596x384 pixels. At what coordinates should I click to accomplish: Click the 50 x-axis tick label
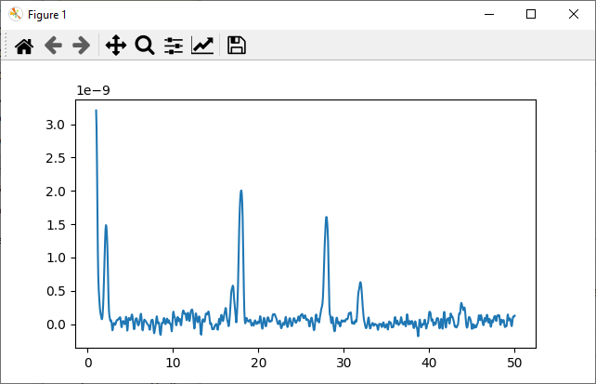coord(514,363)
